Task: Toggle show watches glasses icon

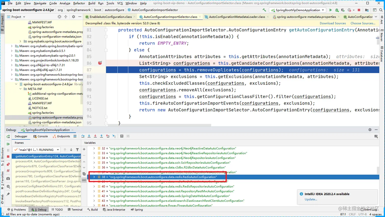Action: pos(84,180)
